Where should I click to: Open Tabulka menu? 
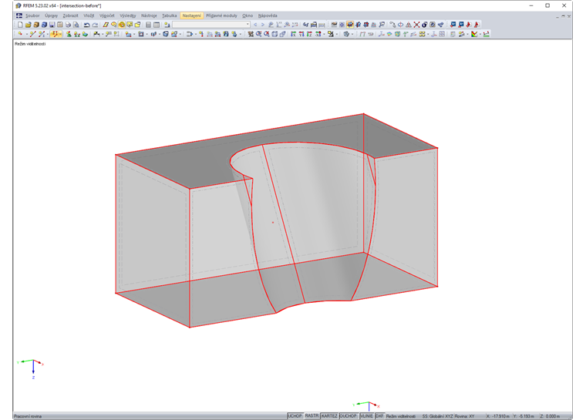click(170, 15)
